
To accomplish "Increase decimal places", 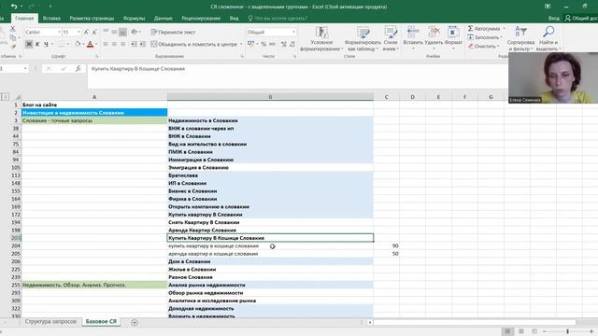I will pos(284,44).
